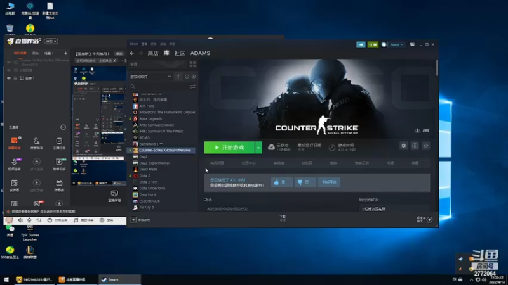Viewport: 508px width, 285px height.
Task: Open Big Picture mode icon
Action: 411,44
